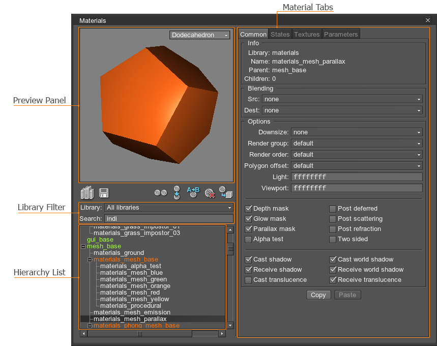Open the Library filter dropdown
The height and width of the screenshot is (346, 437).
click(169, 208)
